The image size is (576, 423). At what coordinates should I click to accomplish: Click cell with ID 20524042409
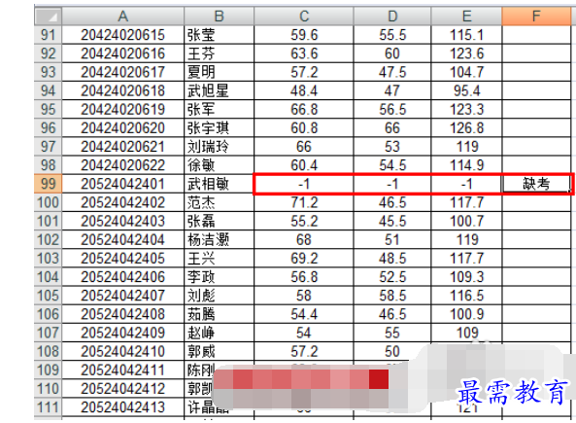[x=122, y=333]
